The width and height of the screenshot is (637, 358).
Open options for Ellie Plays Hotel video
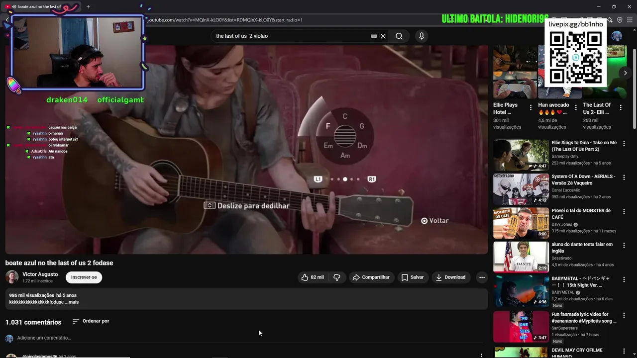click(x=531, y=107)
